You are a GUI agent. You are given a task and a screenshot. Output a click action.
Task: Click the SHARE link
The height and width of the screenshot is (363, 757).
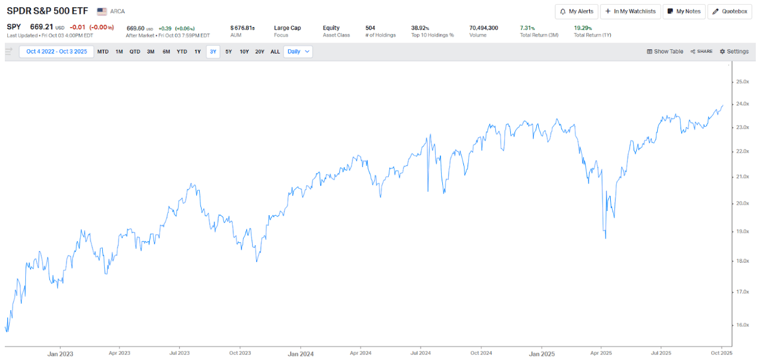pos(702,52)
